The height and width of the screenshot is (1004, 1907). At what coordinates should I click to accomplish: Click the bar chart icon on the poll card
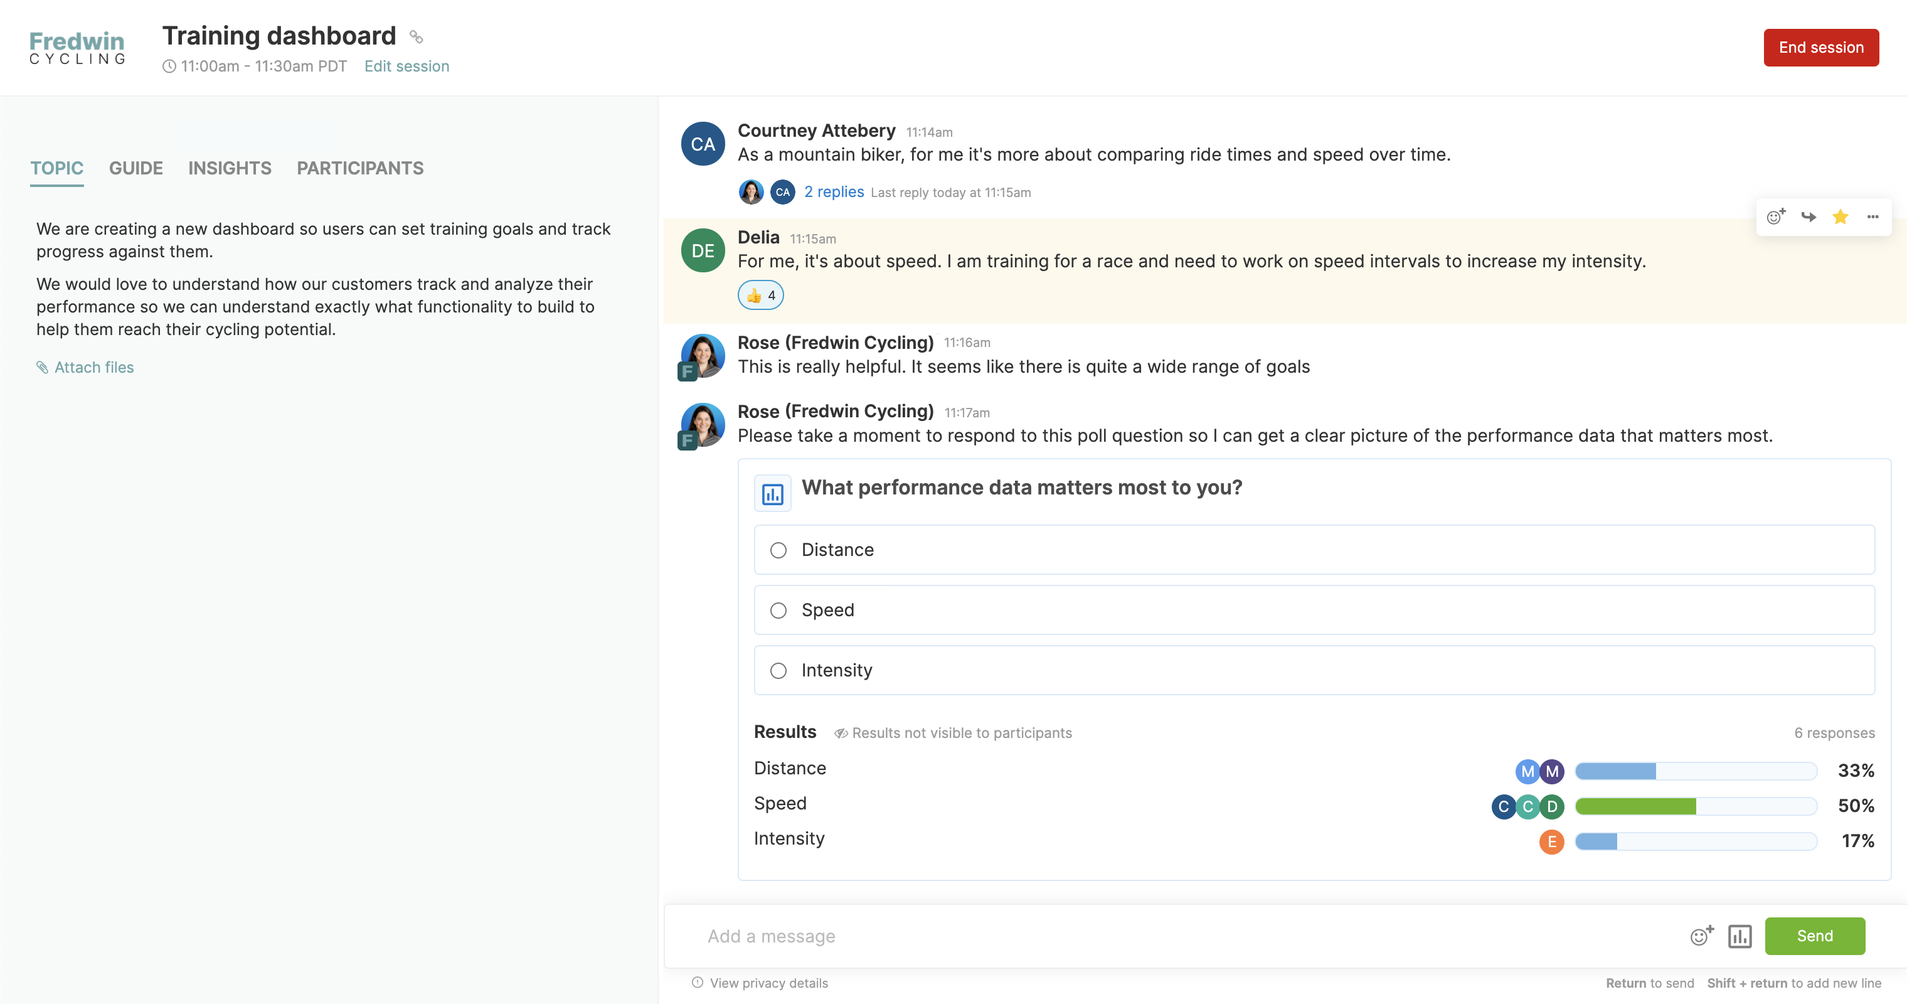pyautogui.click(x=772, y=491)
